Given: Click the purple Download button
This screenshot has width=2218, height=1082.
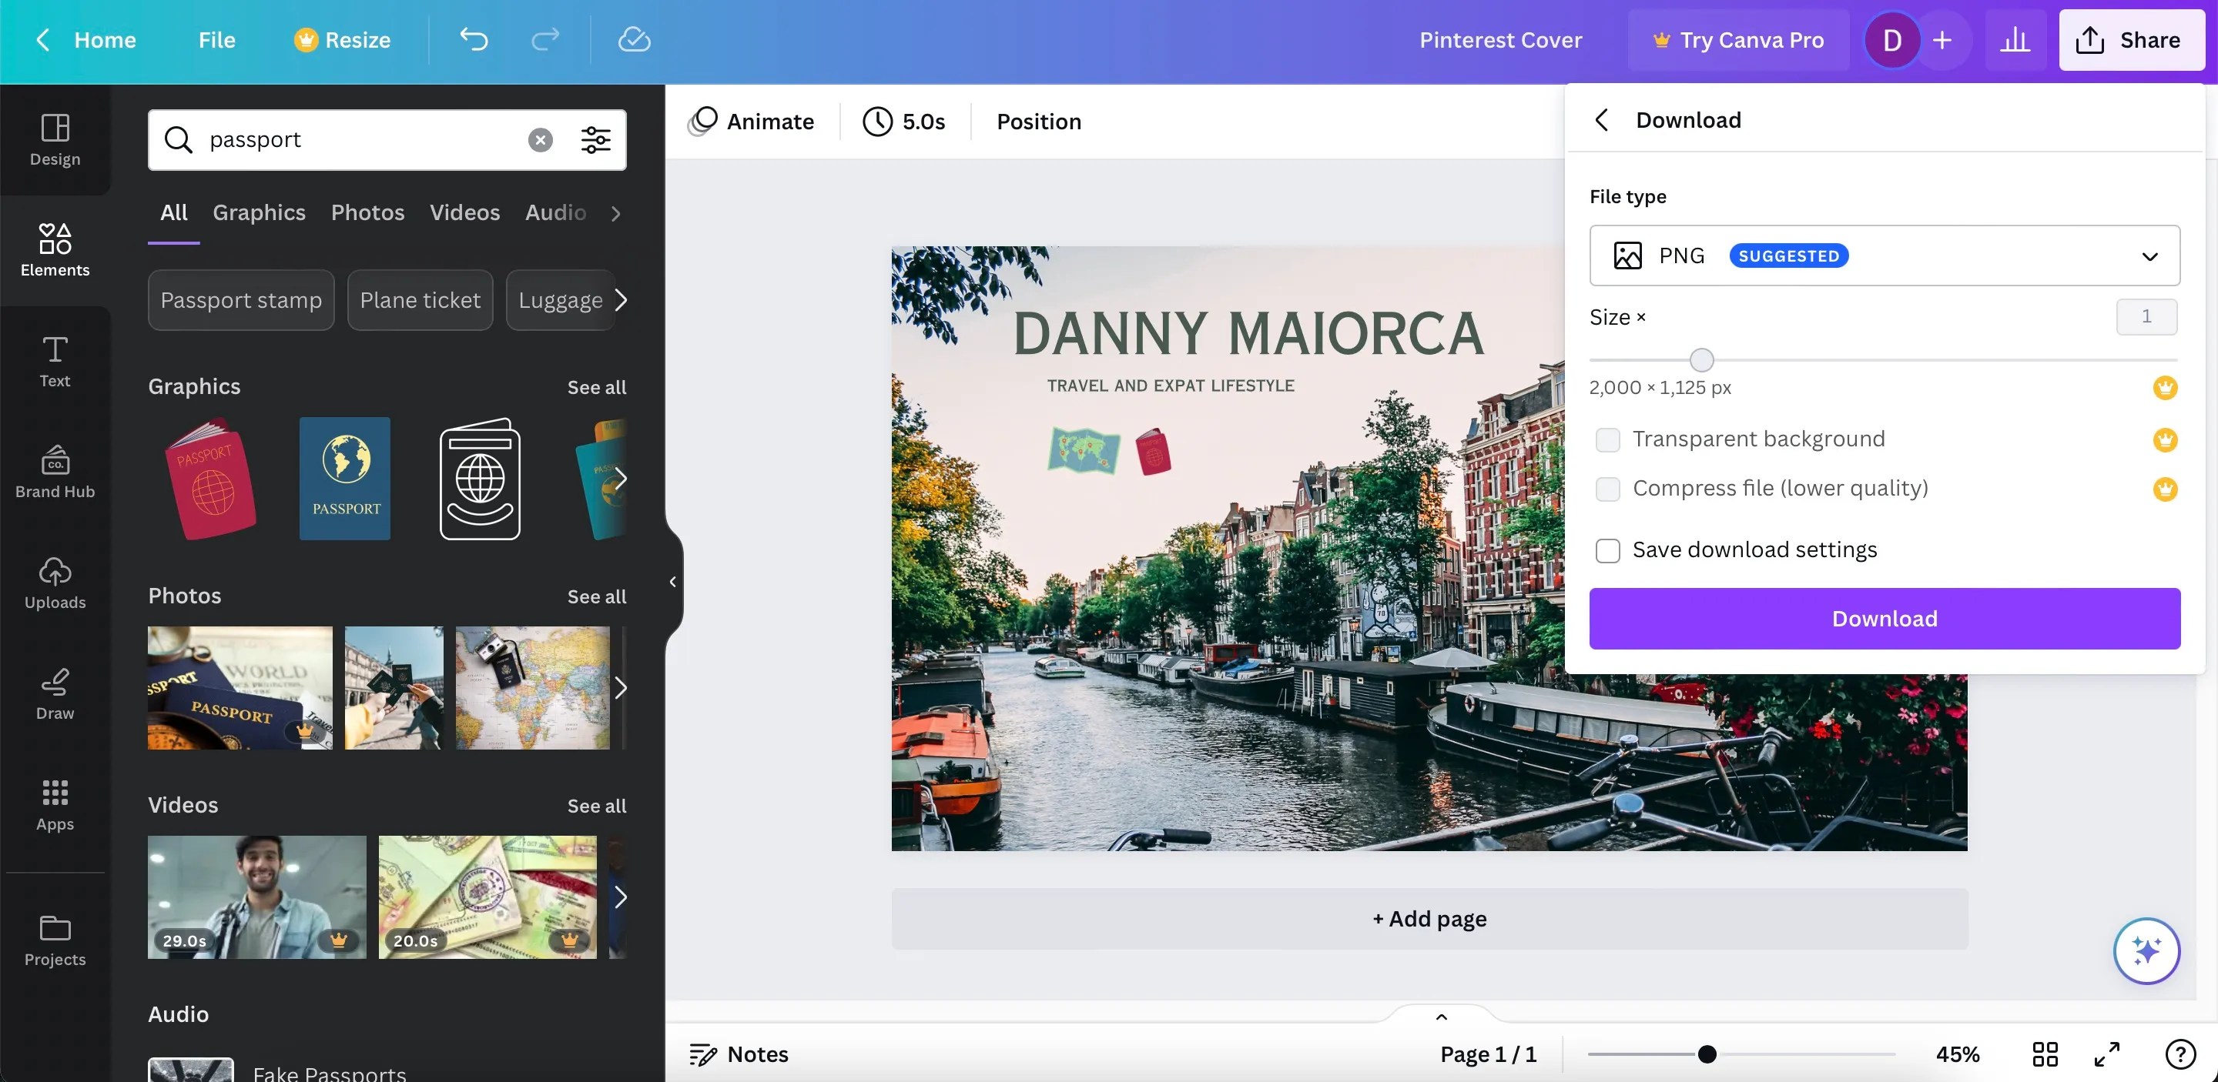Looking at the screenshot, I should tap(1884, 619).
